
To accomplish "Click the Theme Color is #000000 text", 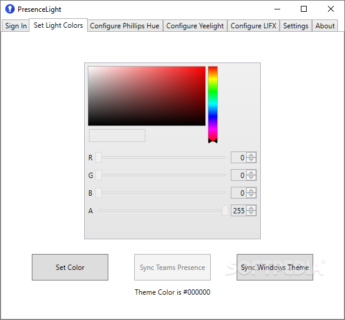I will click(172, 292).
